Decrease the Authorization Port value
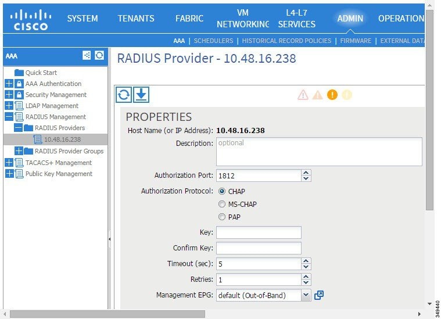441x319 pixels. click(x=306, y=178)
